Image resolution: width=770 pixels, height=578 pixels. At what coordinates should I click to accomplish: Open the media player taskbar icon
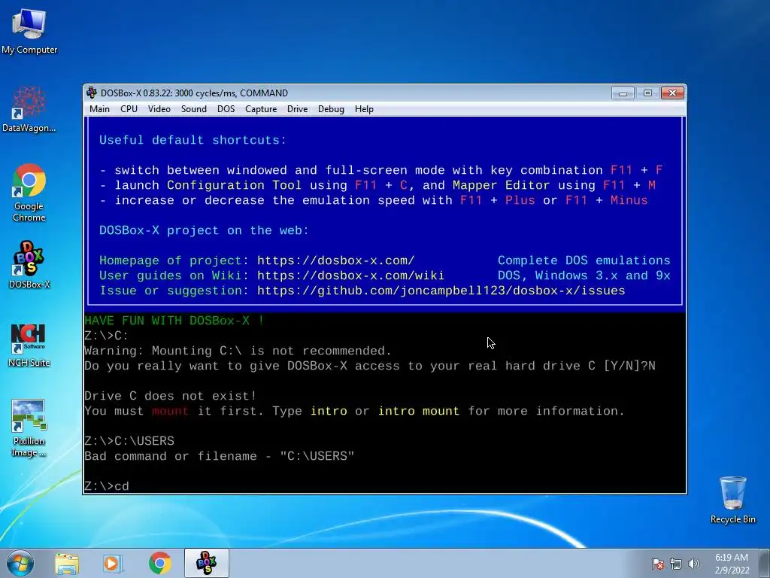pyautogui.click(x=112, y=563)
